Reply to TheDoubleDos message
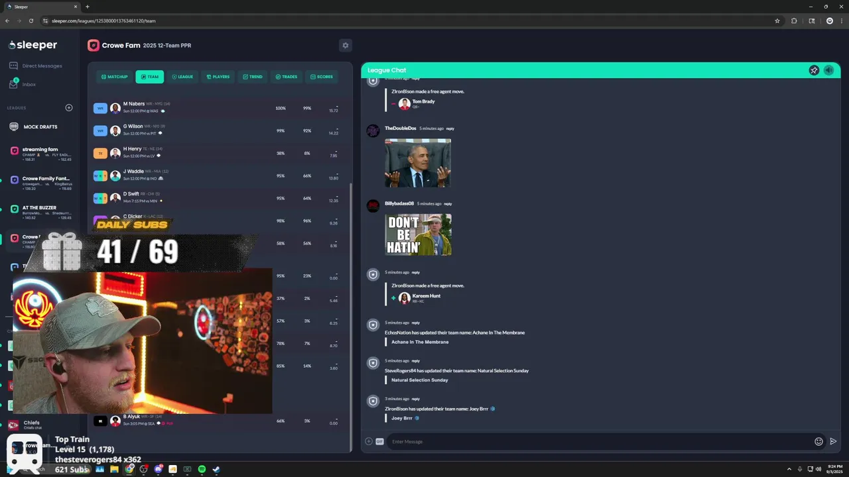This screenshot has height=477, width=849. (x=450, y=129)
